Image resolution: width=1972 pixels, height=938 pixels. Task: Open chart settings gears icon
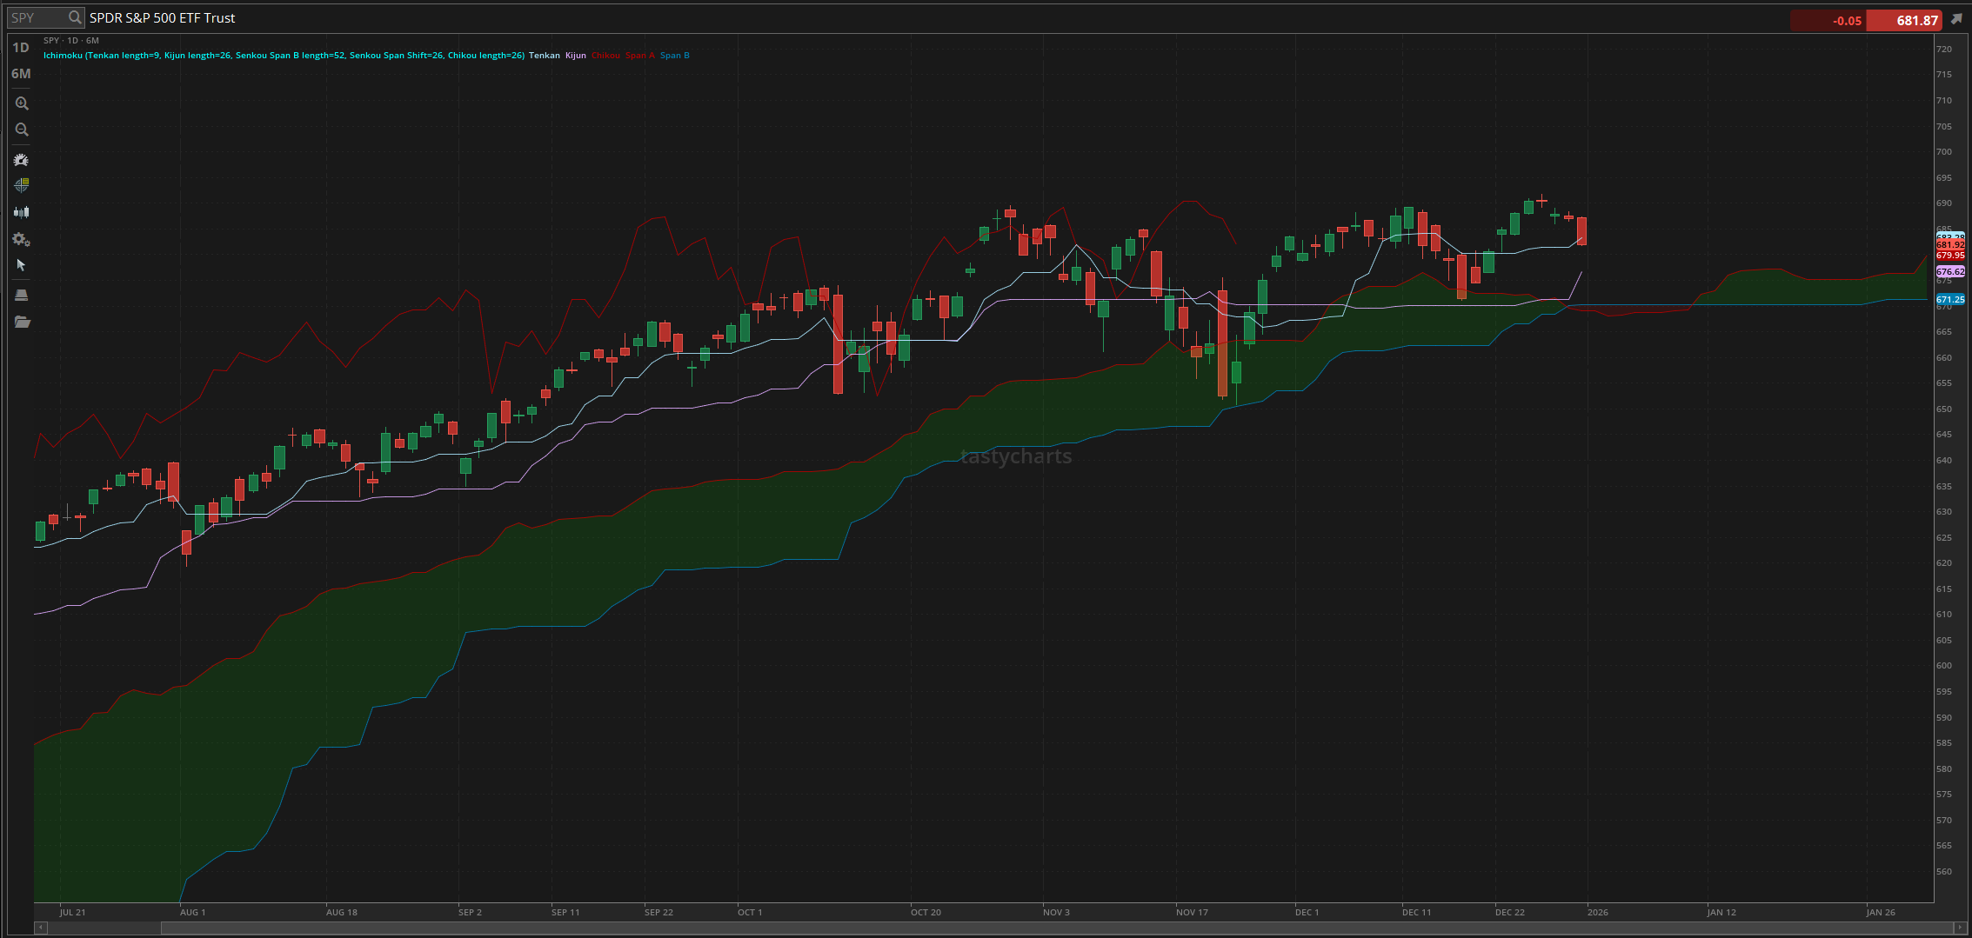pyautogui.click(x=22, y=239)
